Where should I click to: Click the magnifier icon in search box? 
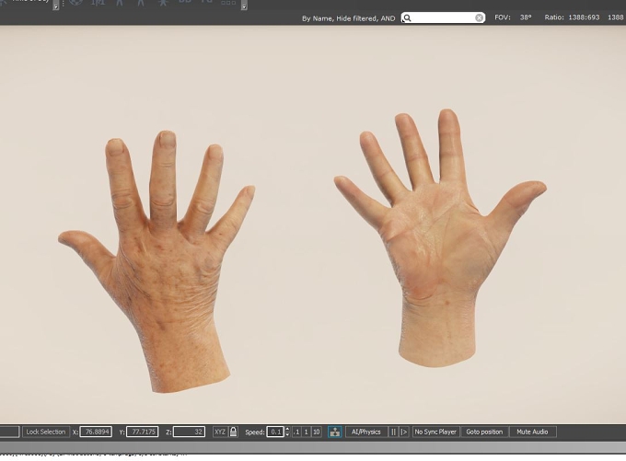[x=407, y=18]
